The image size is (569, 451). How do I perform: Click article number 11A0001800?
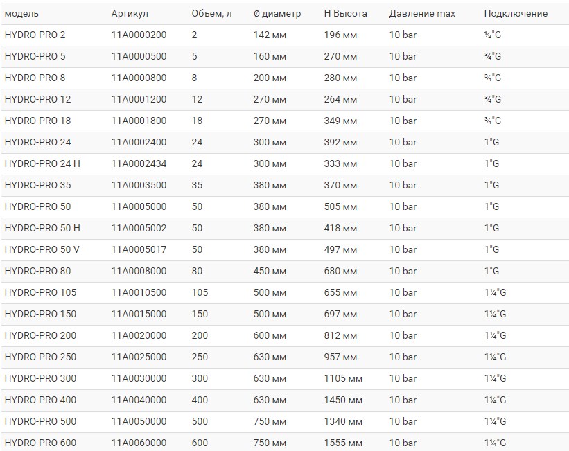click(x=139, y=121)
